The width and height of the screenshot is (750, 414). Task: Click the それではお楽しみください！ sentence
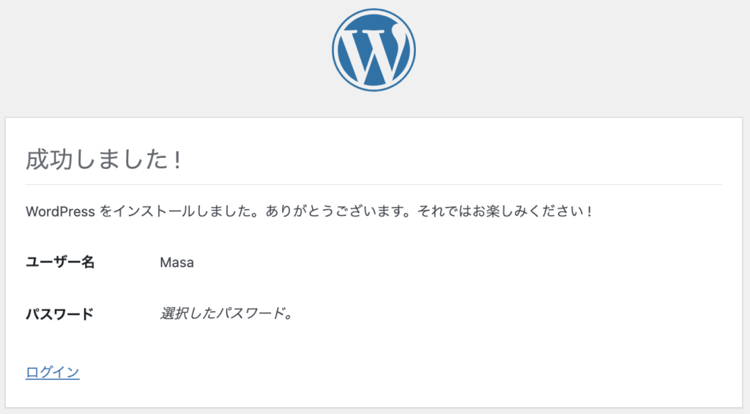pyautogui.click(x=505, y=211)
